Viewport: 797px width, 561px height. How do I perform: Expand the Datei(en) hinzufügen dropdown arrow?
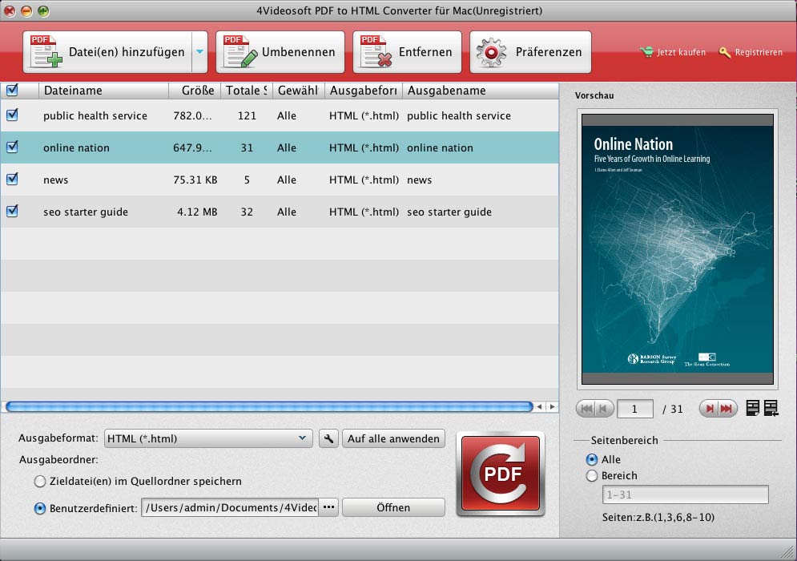click(x=199, y=52)
